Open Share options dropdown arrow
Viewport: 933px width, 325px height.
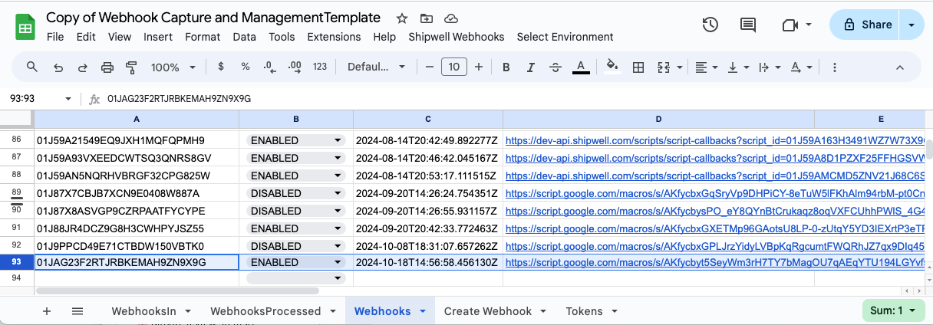point(912,25)
